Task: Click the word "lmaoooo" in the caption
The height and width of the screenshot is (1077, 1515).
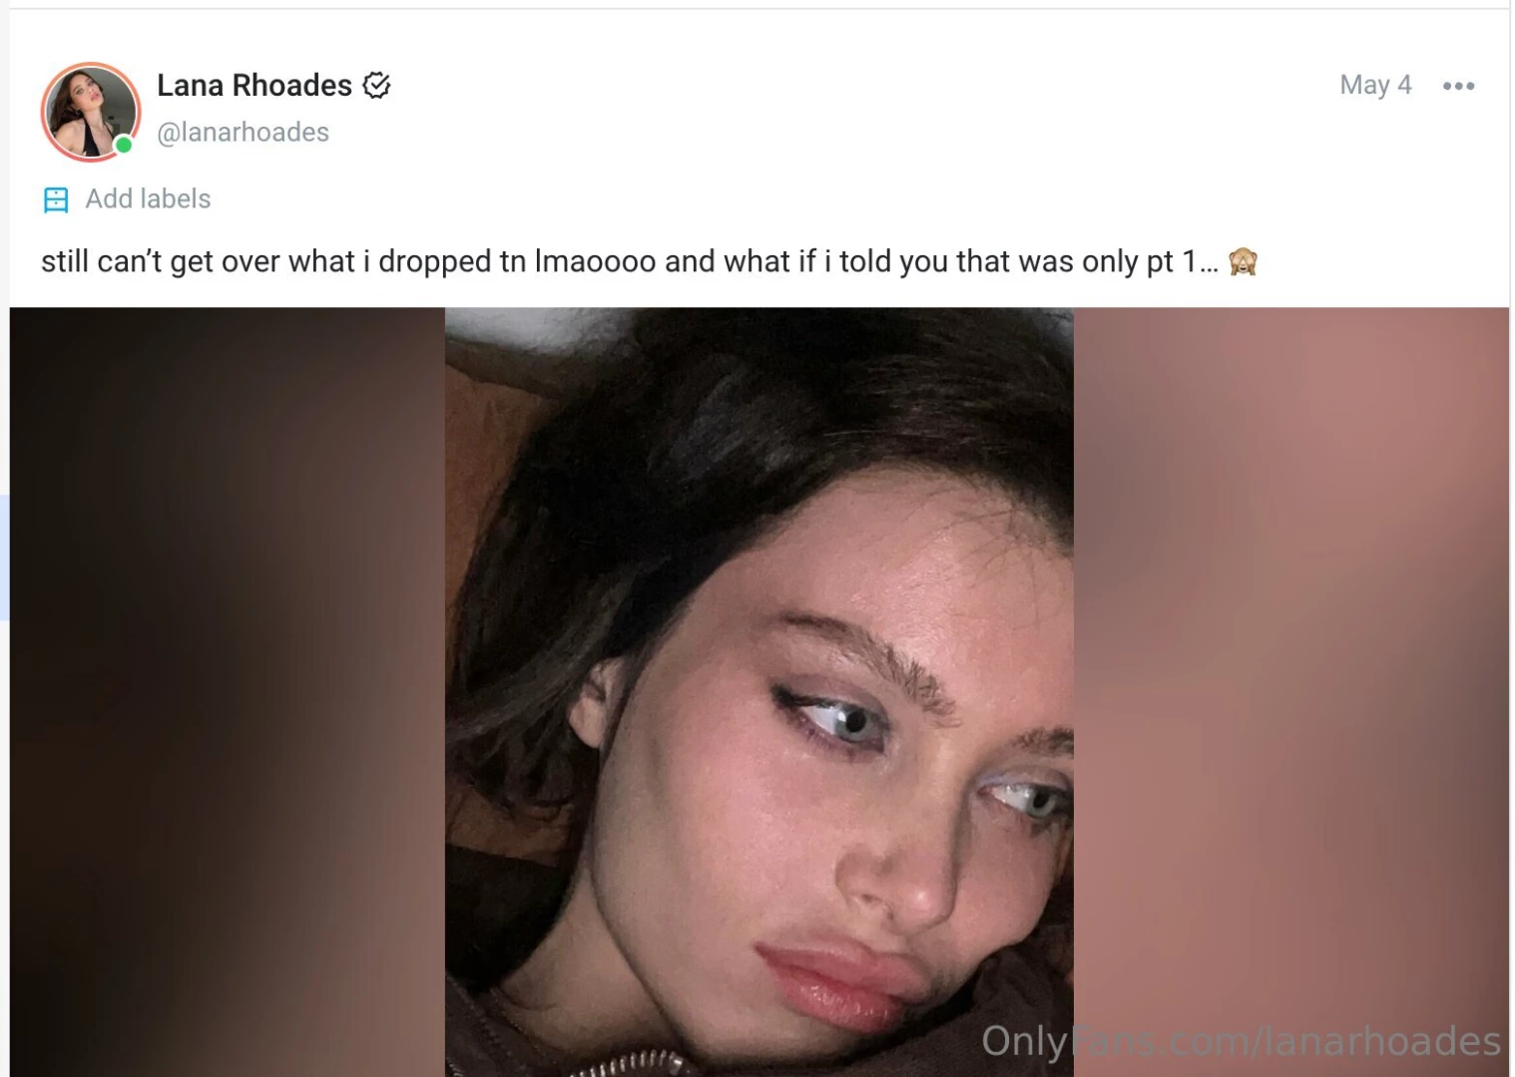Action: (x=596, y=261)
